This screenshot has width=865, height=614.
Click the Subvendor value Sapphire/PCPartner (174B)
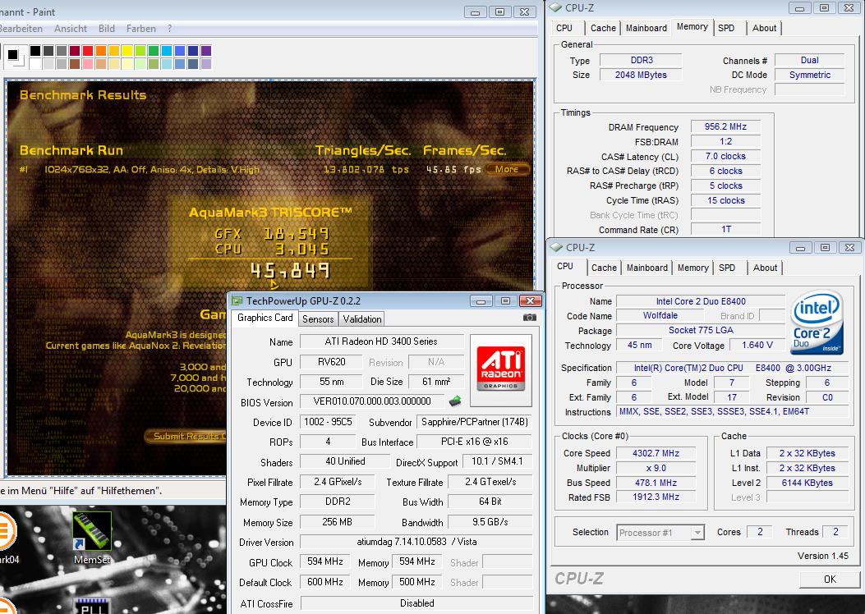point(475,422)
